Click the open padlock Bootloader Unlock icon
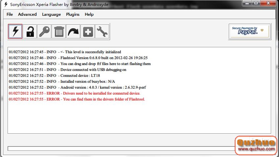279x157 pixels. tap(30, 31)
